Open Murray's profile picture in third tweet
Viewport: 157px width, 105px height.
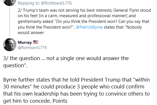(x=10, y=45)
